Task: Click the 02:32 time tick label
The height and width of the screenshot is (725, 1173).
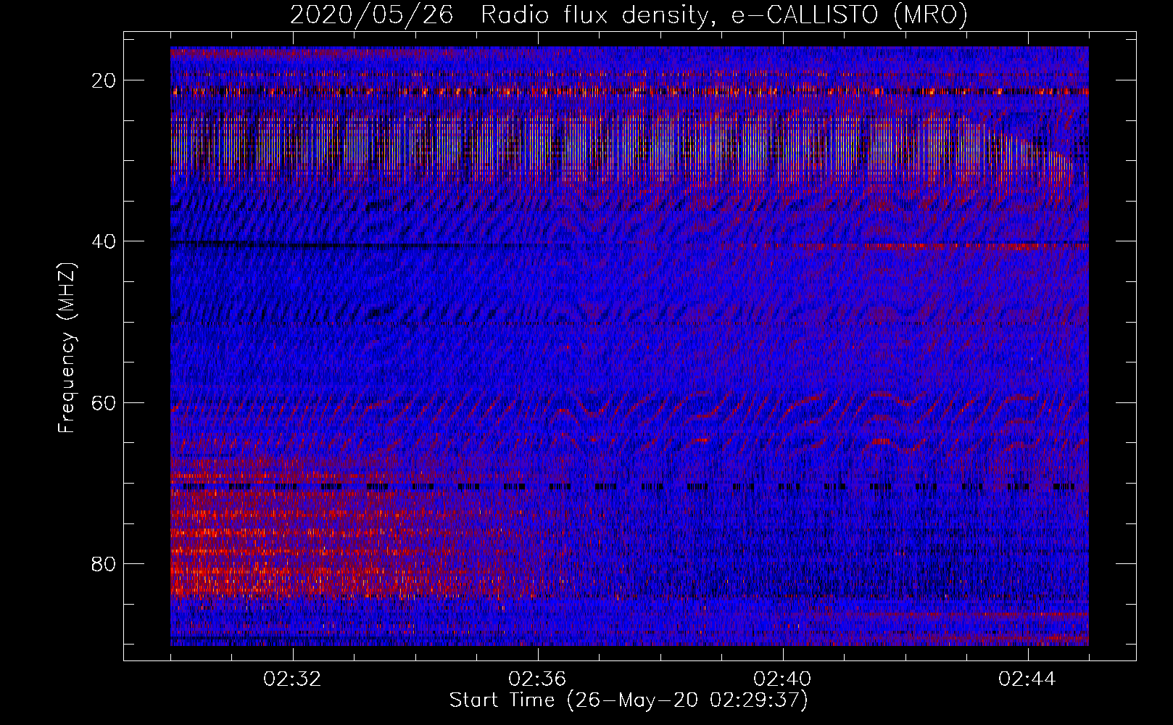Action: (293, 679)
